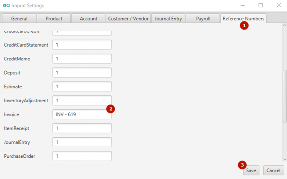
Task: Click the Deposit reference number field
Action: (82, 72)
